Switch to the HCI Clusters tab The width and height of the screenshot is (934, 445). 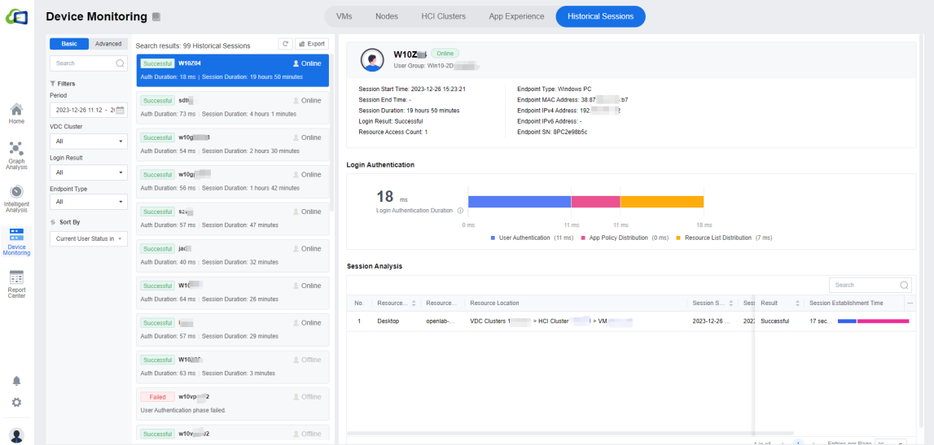[443, 16]
